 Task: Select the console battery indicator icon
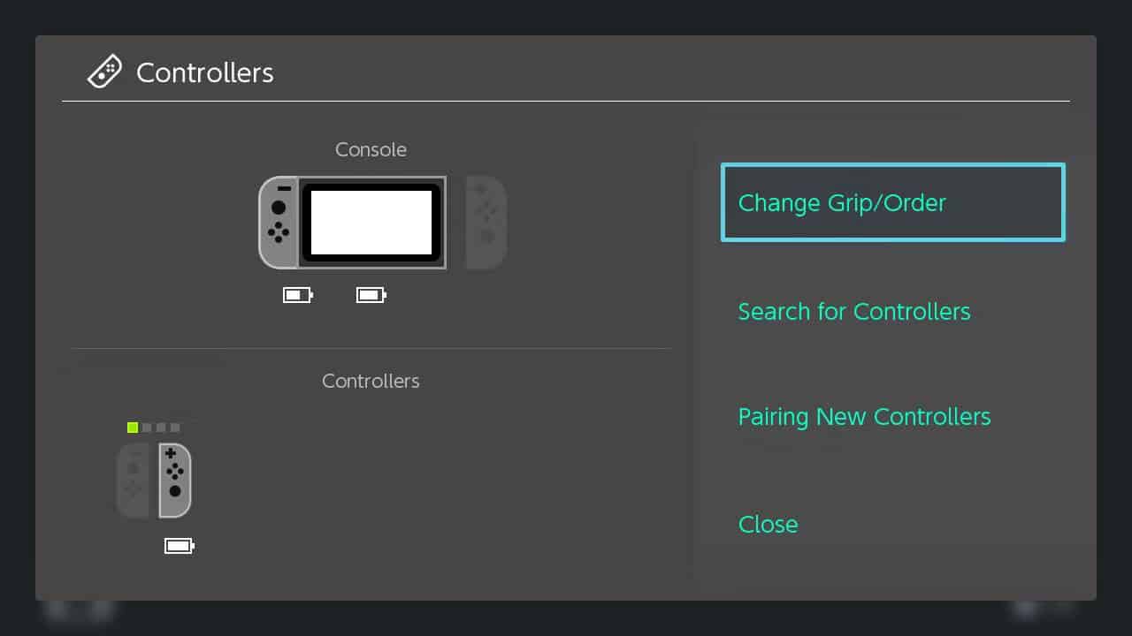coord(297,295)
